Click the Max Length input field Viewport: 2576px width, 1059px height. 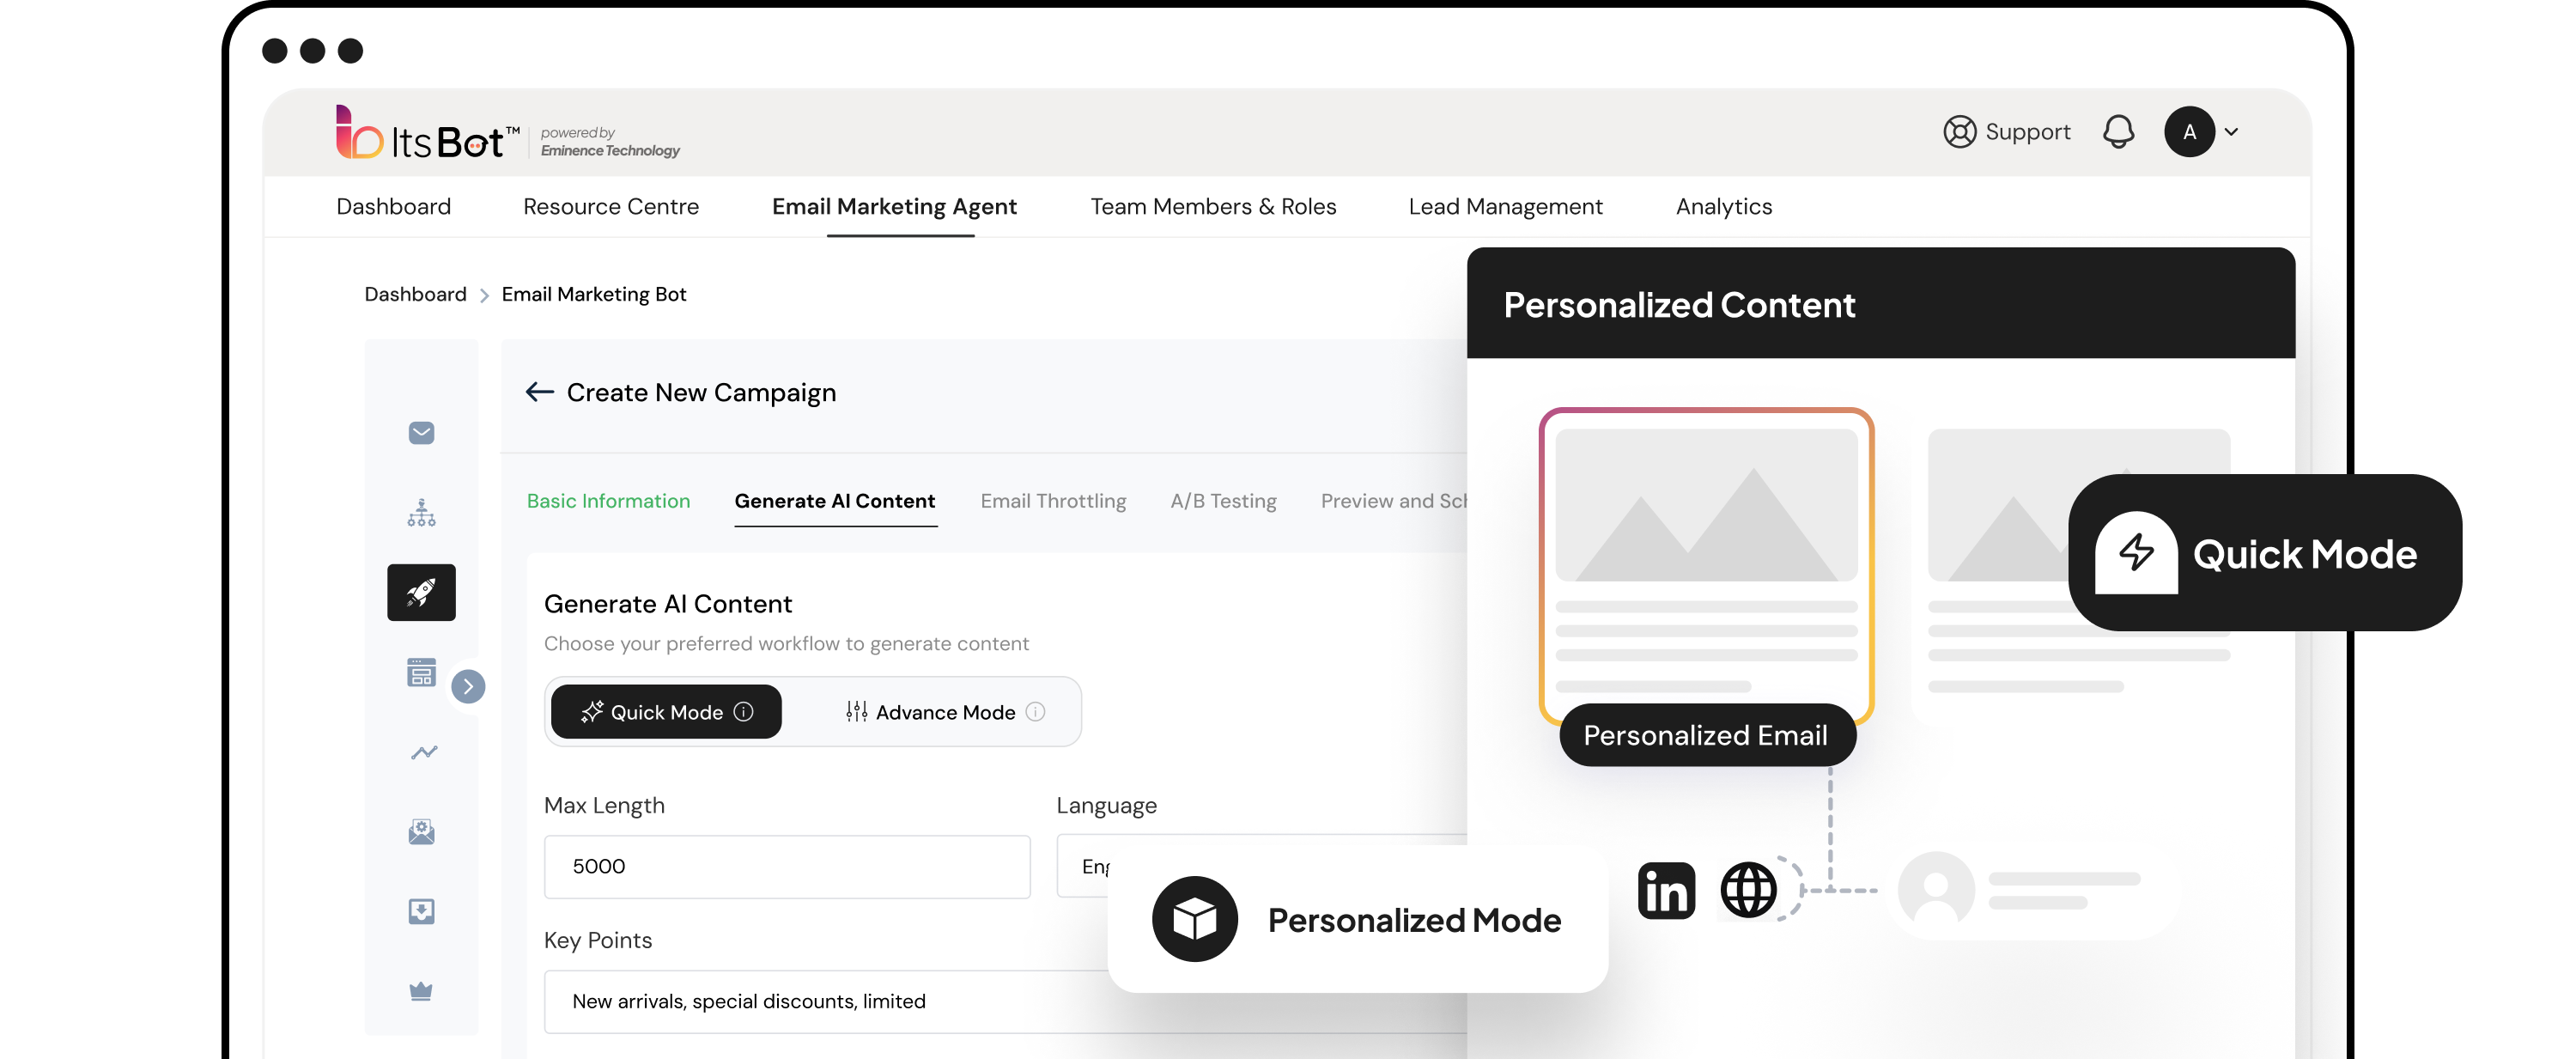[x=786, y=866]
